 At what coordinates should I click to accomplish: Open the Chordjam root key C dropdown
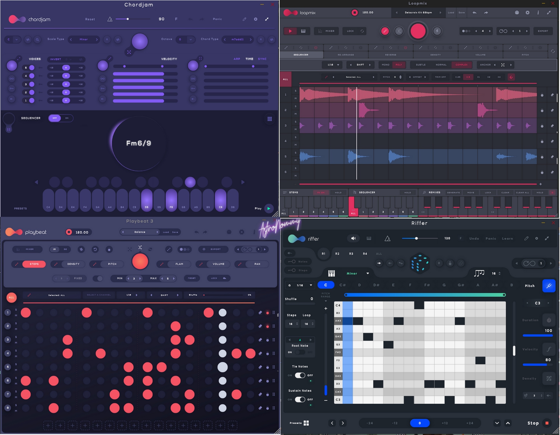click(x=13, y=39)
